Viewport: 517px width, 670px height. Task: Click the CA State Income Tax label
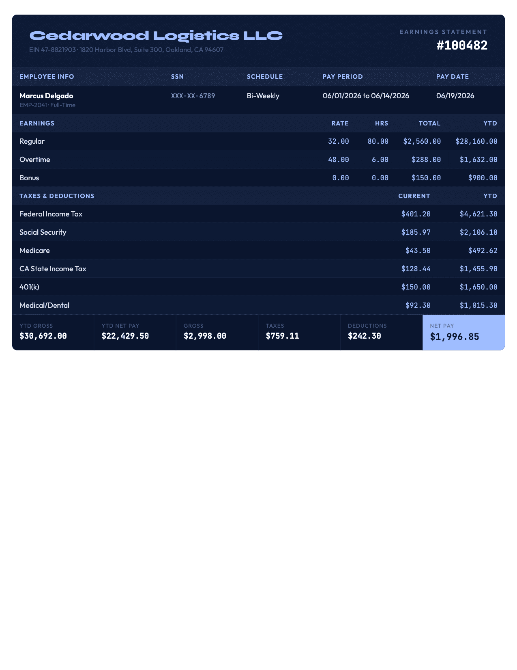click(x=53, y=269)
